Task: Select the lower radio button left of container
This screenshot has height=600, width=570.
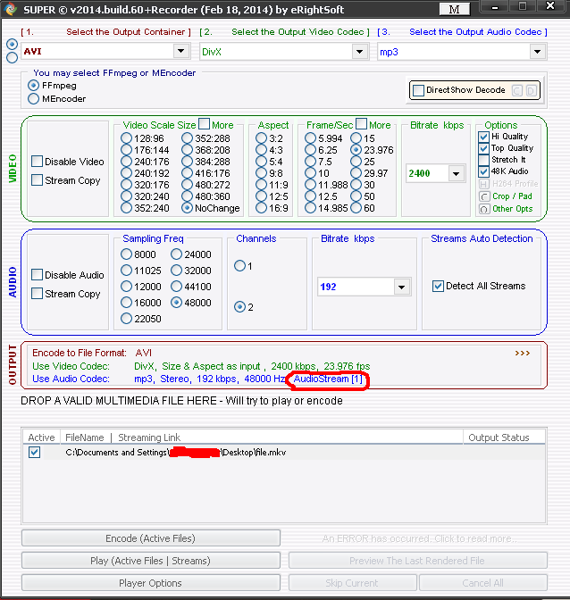Action: click(x=13, y=57)
